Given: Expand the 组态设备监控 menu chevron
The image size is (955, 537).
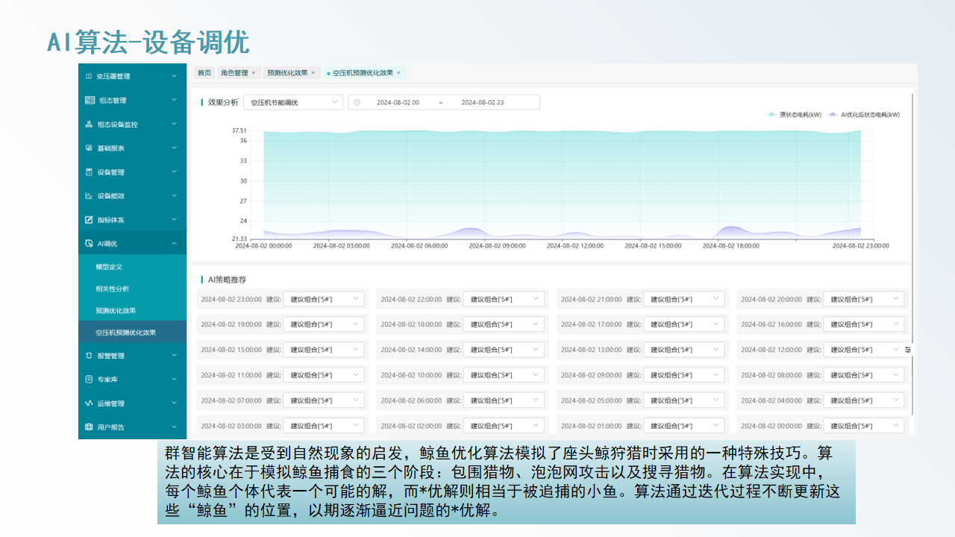Looking at the screenshot, I should (x=174, y=124).
